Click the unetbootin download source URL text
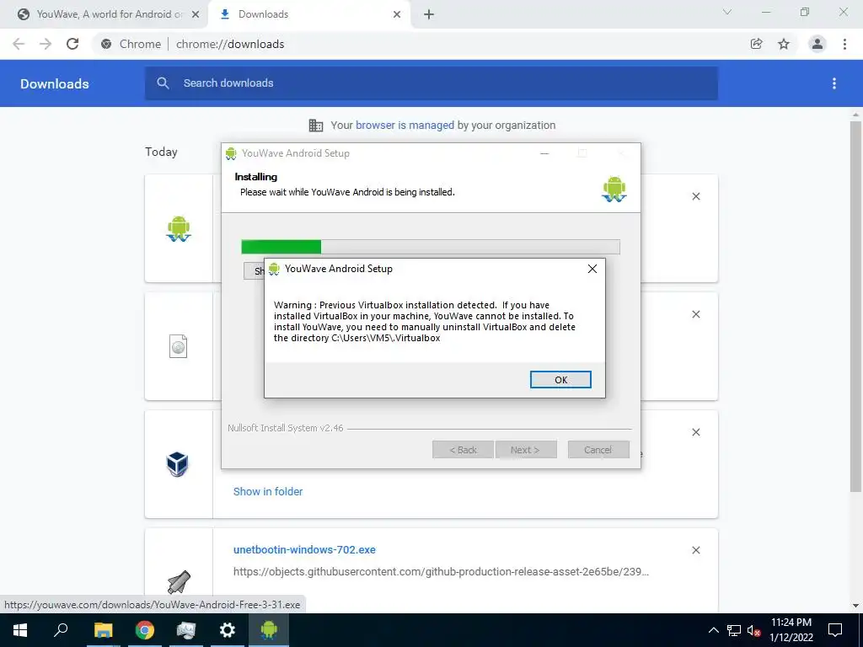Image resolution: width=863 pixels, height=647 pixels. (441, 572)
